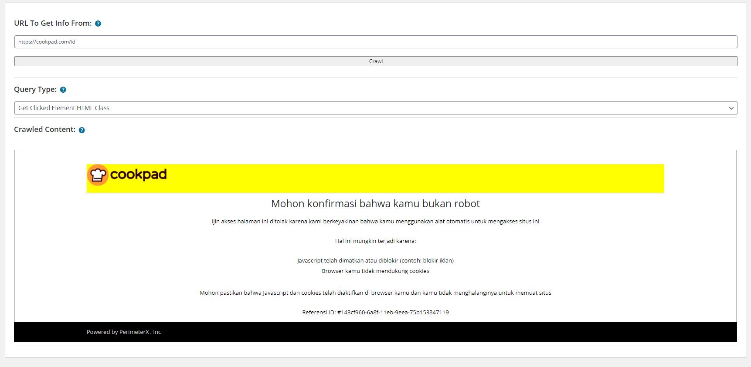Click 'Hal ini mungkin terjadi karena:' text
751x367 pixels.
pos(375,241)
